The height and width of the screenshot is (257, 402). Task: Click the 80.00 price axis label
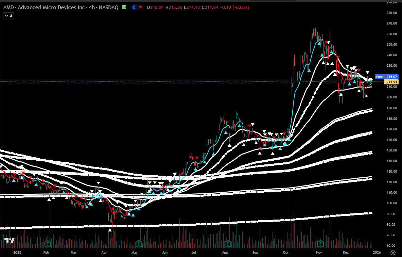pyautogui.click(x=392, y=224)
